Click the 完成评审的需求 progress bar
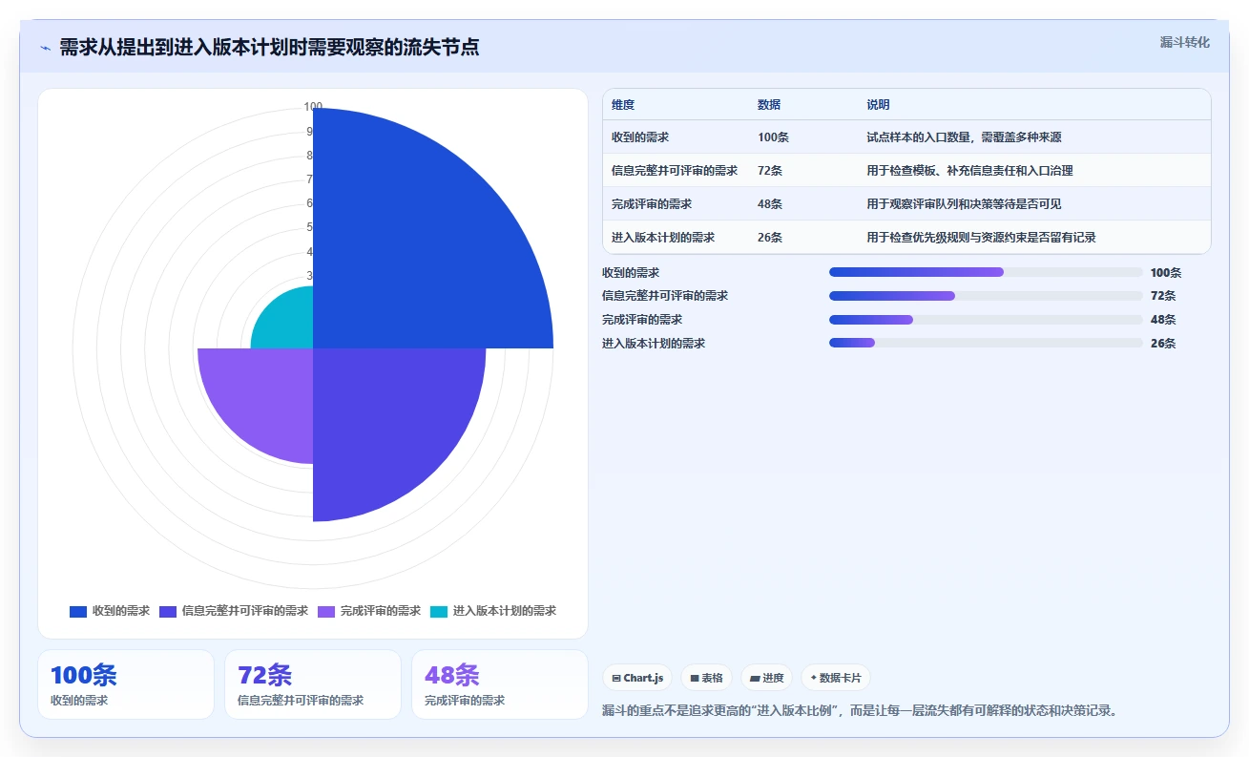Screen dimensions: 1249x757 986,320
